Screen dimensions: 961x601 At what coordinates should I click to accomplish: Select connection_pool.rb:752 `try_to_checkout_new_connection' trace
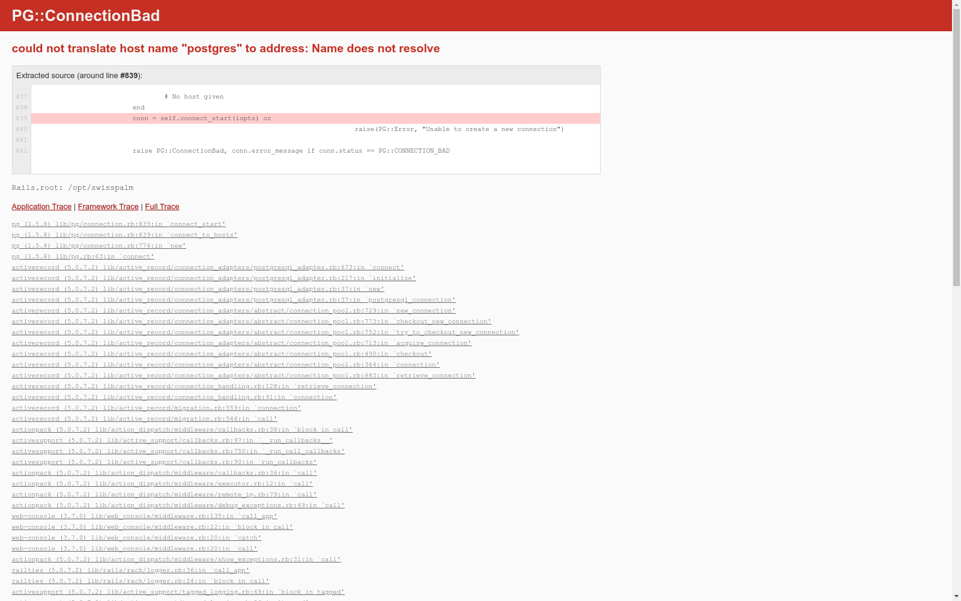[x=265, y=332]
